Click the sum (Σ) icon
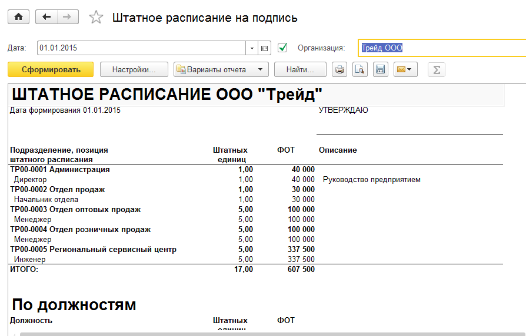526x336 pixels. (437, 70)
